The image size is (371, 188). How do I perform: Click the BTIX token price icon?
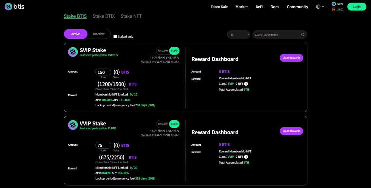pyautogui.click(x=334, y=10)
